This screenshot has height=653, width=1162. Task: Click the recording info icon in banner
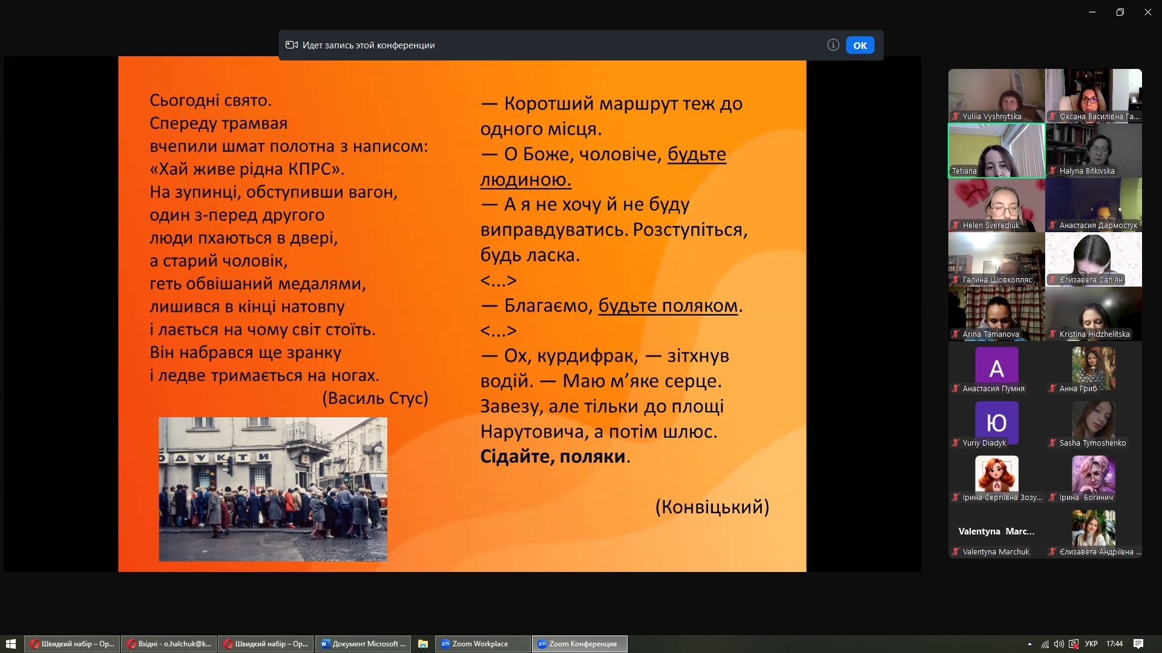833,45
